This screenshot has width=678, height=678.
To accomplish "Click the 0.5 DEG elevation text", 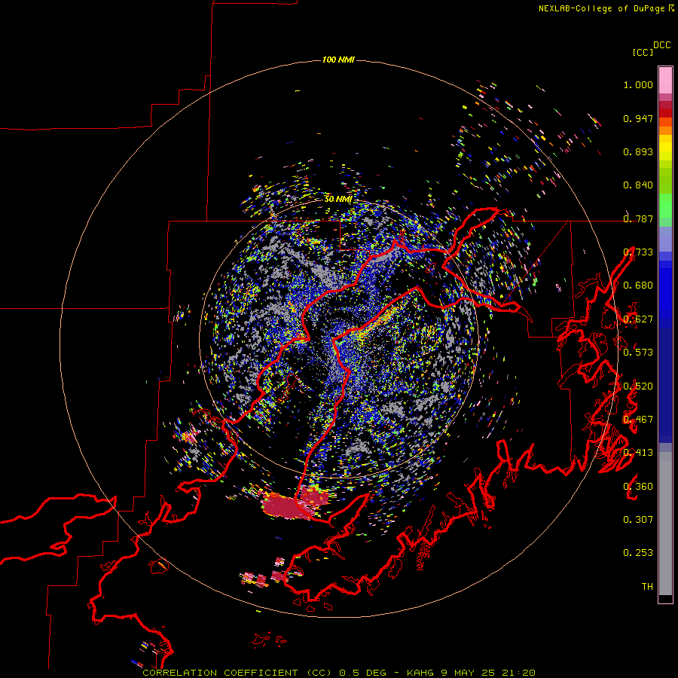I will pyautogui.click(x=363, y=673).
